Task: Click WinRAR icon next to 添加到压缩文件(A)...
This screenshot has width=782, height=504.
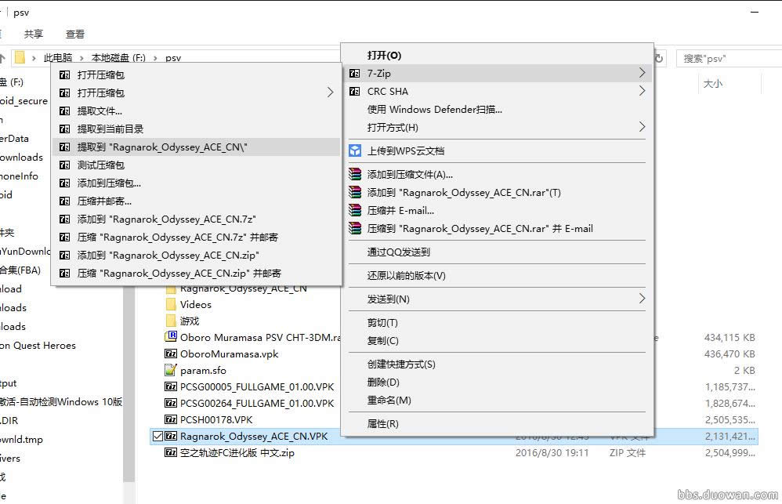Action: [x=355, y=175]
